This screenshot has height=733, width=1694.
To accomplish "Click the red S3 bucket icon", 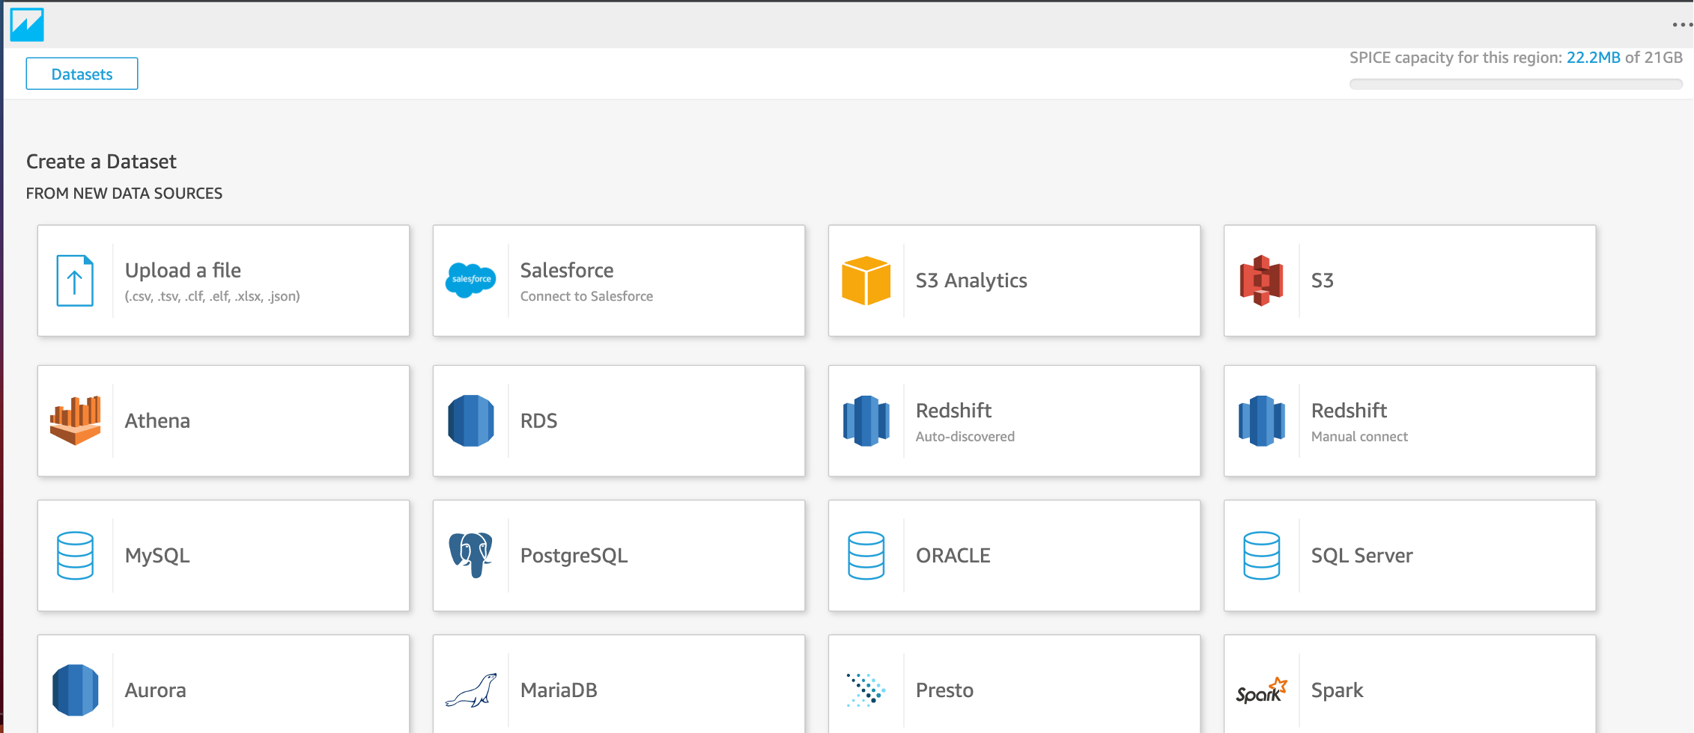I will point(1262,280).
